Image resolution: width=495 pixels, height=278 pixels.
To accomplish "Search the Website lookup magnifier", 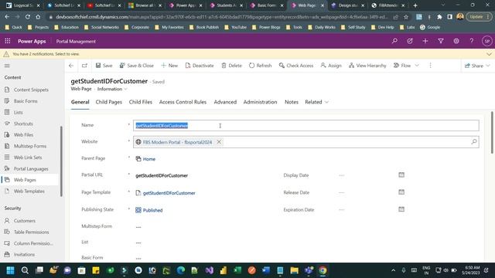I will 474,142.
